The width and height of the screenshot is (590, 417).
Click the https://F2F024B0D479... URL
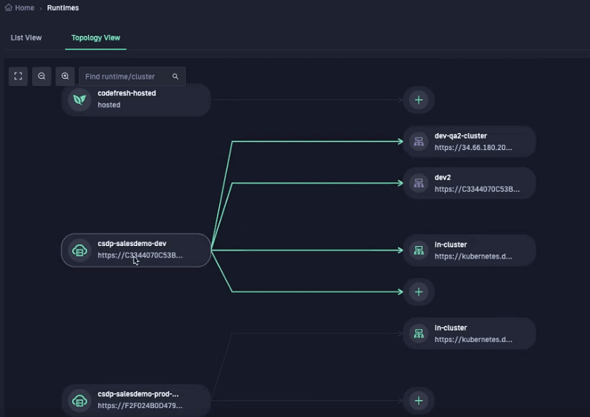click(x=140, y=406)
